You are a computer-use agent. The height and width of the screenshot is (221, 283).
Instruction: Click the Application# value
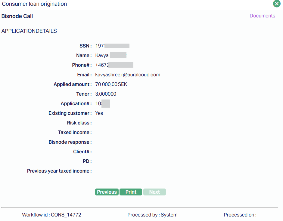click(103, 104)
